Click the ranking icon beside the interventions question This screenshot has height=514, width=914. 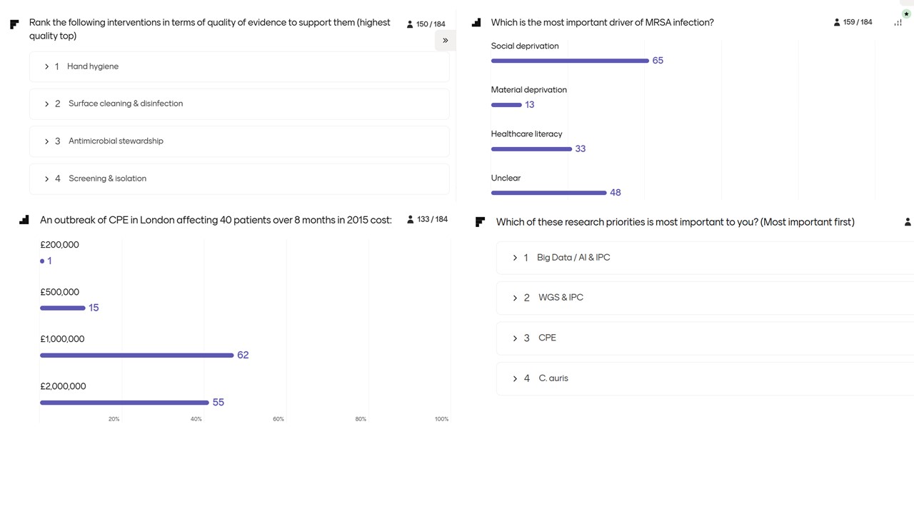coord(14,25)
